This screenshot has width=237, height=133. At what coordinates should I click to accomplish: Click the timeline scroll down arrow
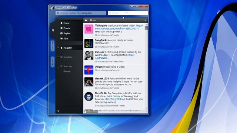(146, 109)
